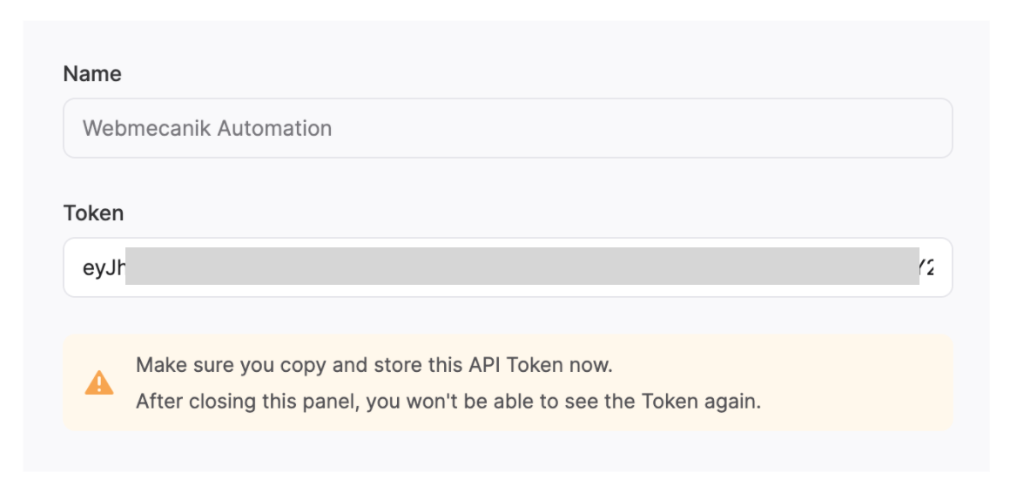Screen dimensions: 1017x493
Task: Click the grey redacted block over the token
Action: click(522, 266)
